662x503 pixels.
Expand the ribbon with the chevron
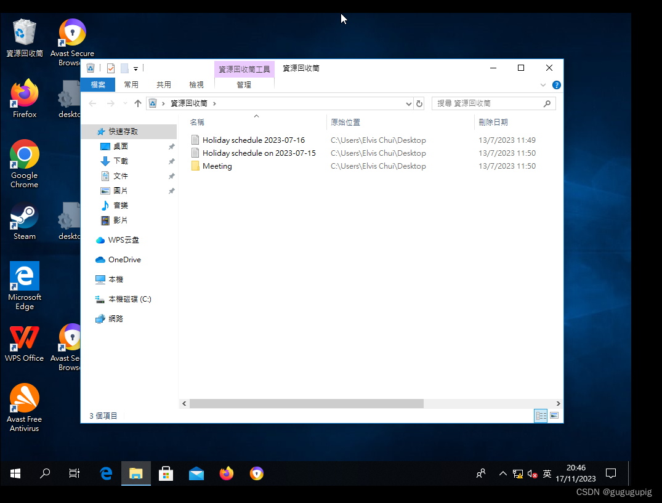tap(543, 85)
